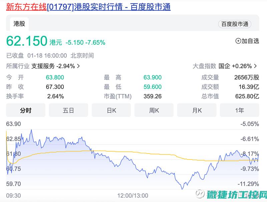Viewport: 267px width, 202px height.
Task: Click the 已收盘 status text
Action: point(15,56)
